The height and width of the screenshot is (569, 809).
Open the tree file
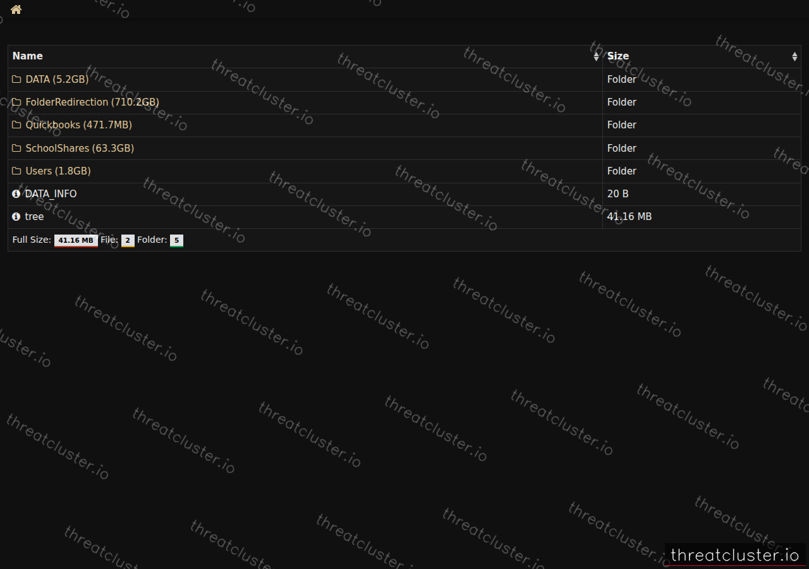coord(34,216)
